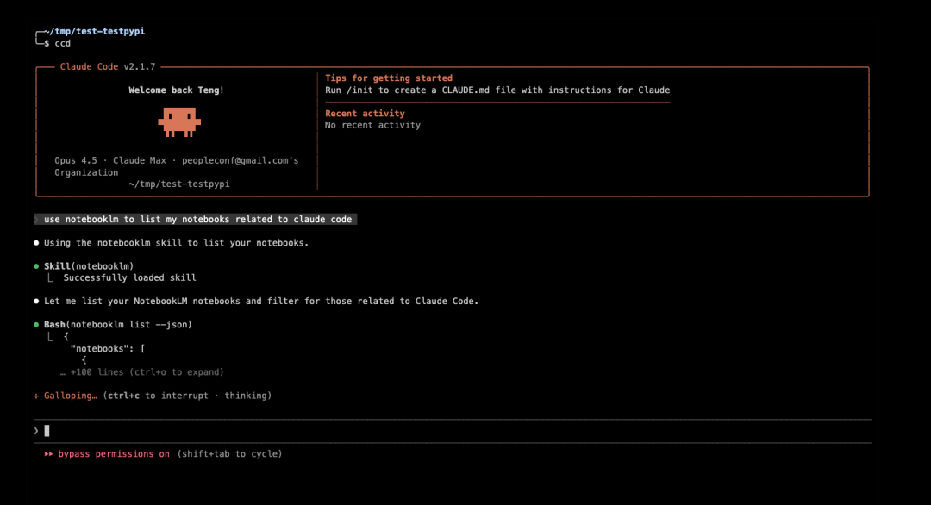The height and width of the screenshot is (505, 931).
Task: Click the highlighted user prompt about notebooklm
Action: point(197,220)
